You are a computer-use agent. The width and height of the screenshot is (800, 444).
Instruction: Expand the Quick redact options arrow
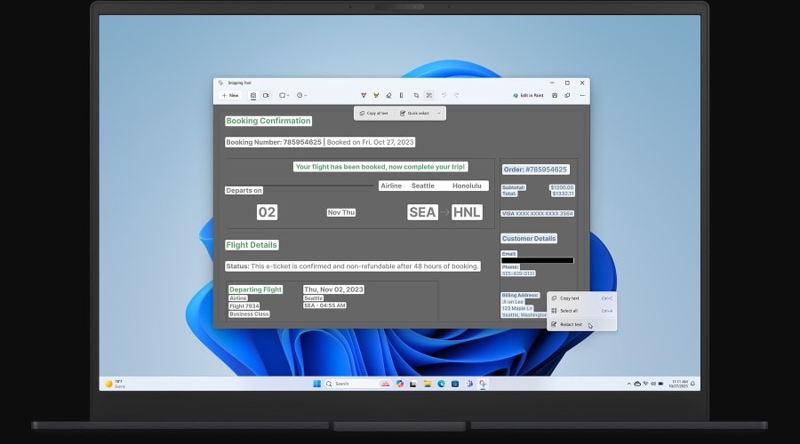[x=439, y=114]
